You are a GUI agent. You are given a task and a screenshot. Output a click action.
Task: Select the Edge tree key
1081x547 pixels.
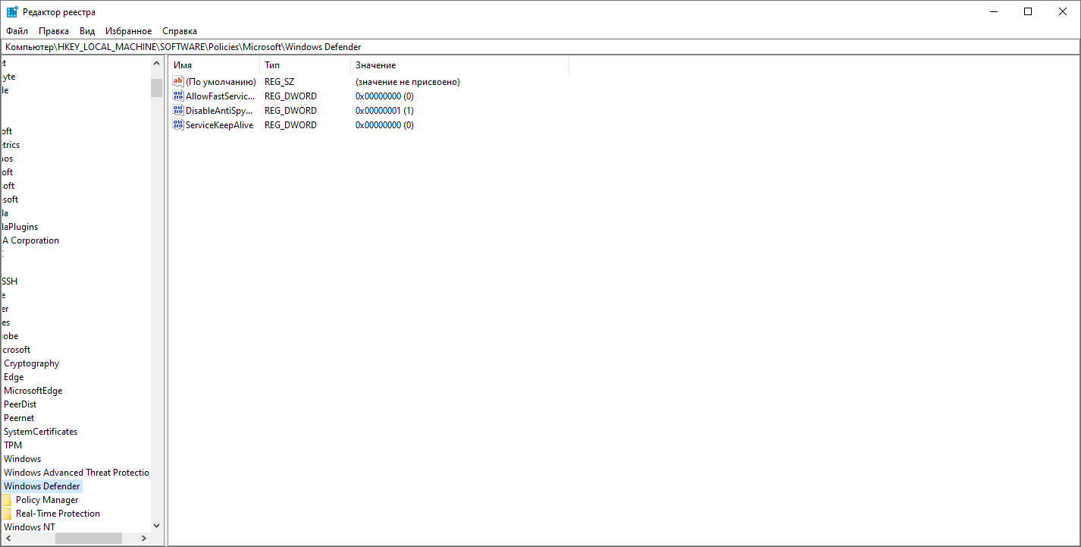(14, 377)
